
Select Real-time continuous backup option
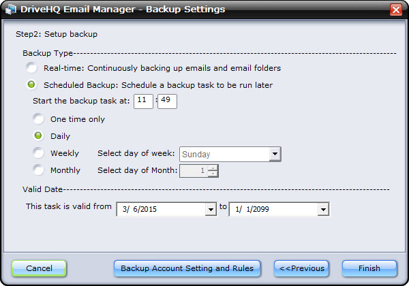(32, 68)
